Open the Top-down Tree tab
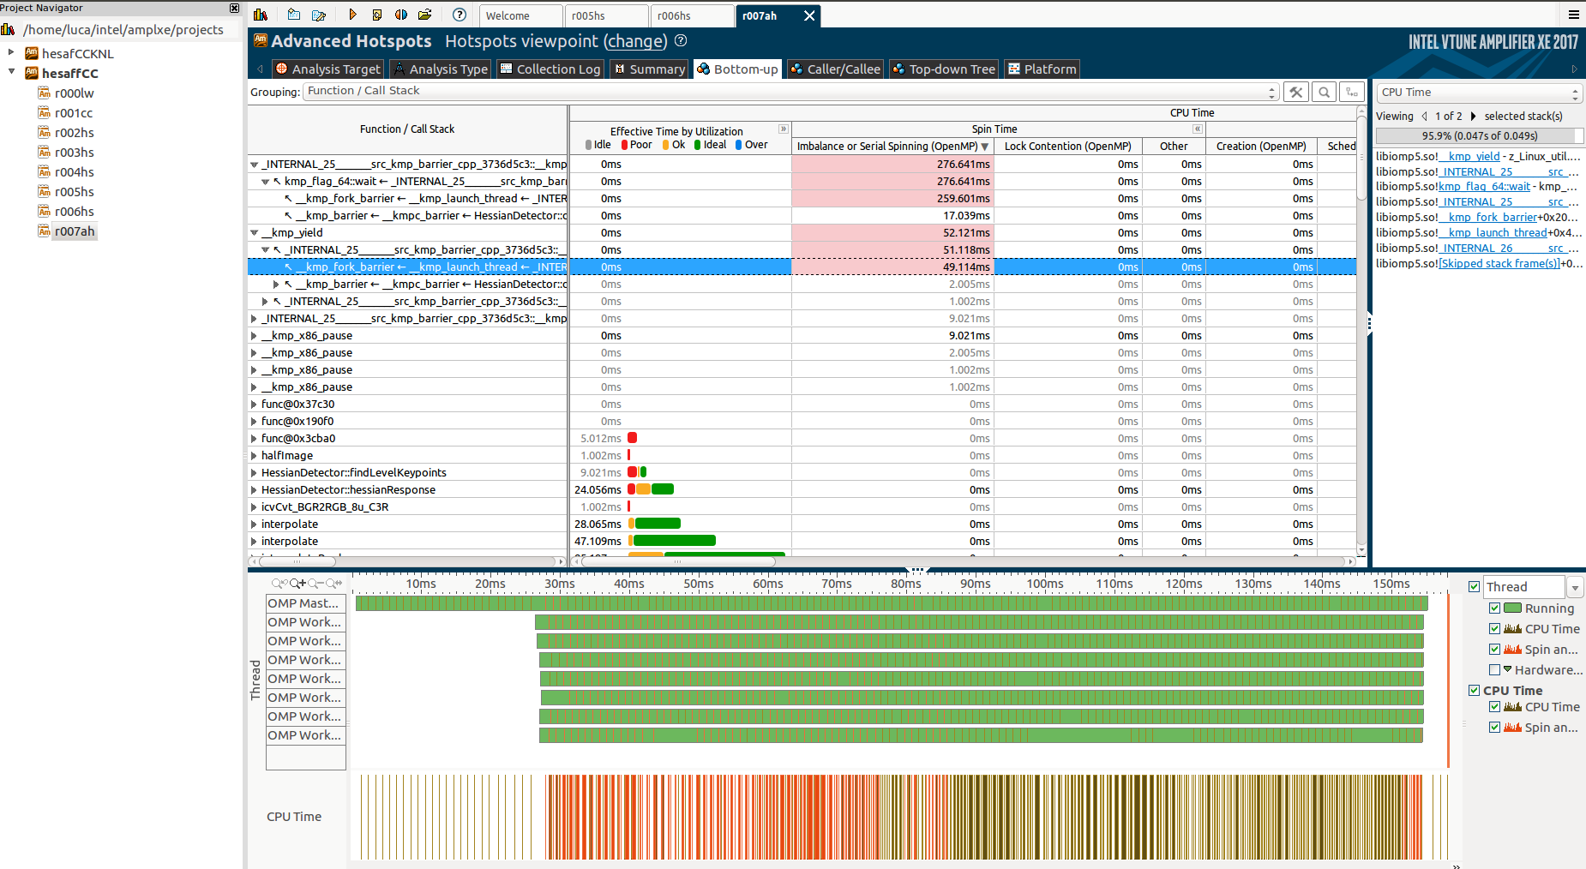 pos(943,69)
